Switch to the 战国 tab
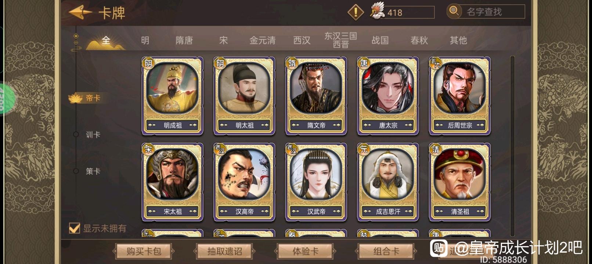Viewport: 592px width, 264px height. pos(380,40)
